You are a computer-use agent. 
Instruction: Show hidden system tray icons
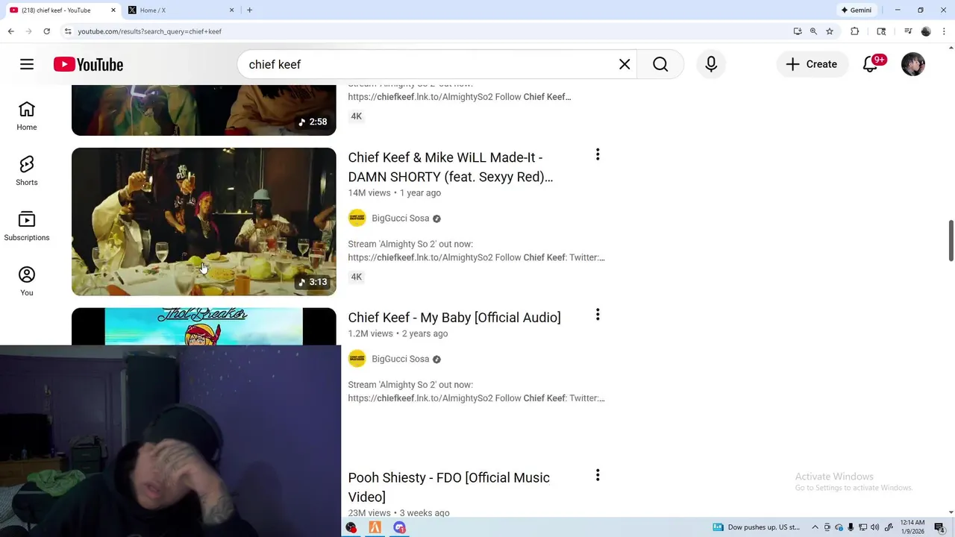815,527
